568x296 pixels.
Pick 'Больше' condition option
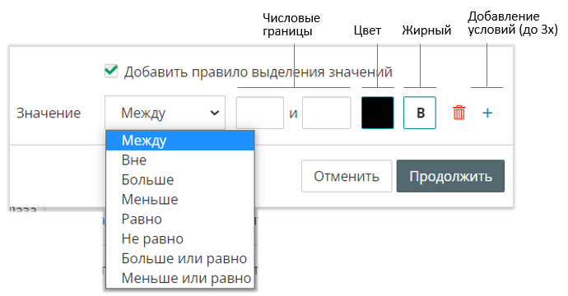coord(180,180)
